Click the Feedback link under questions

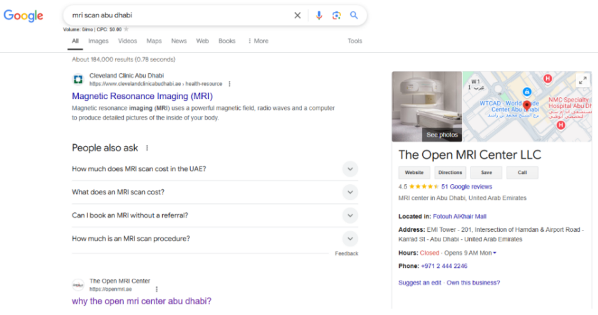(x=347, y=254)
